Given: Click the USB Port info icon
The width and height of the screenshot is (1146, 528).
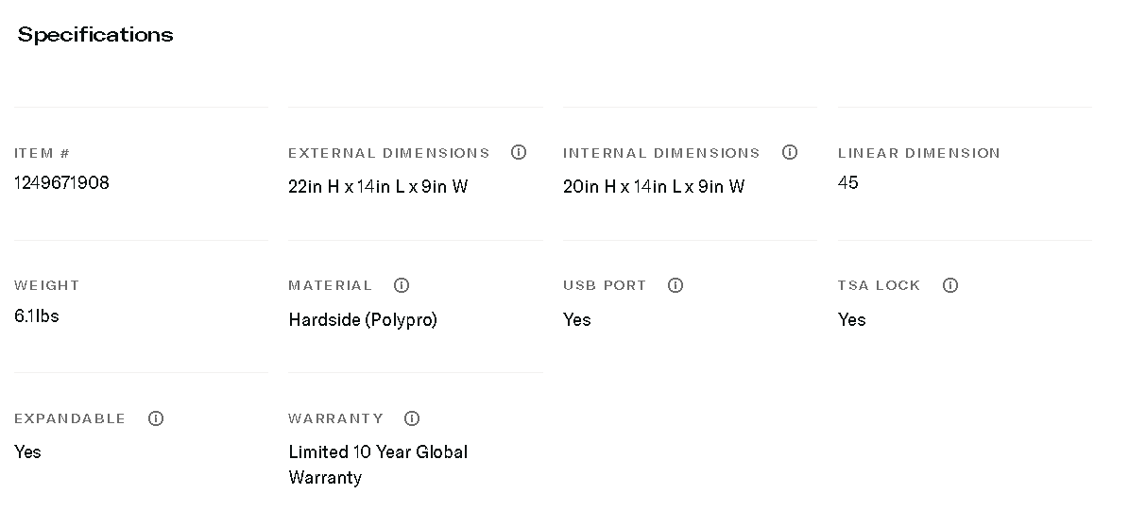Looking at the screenshot, I should 676,285.
